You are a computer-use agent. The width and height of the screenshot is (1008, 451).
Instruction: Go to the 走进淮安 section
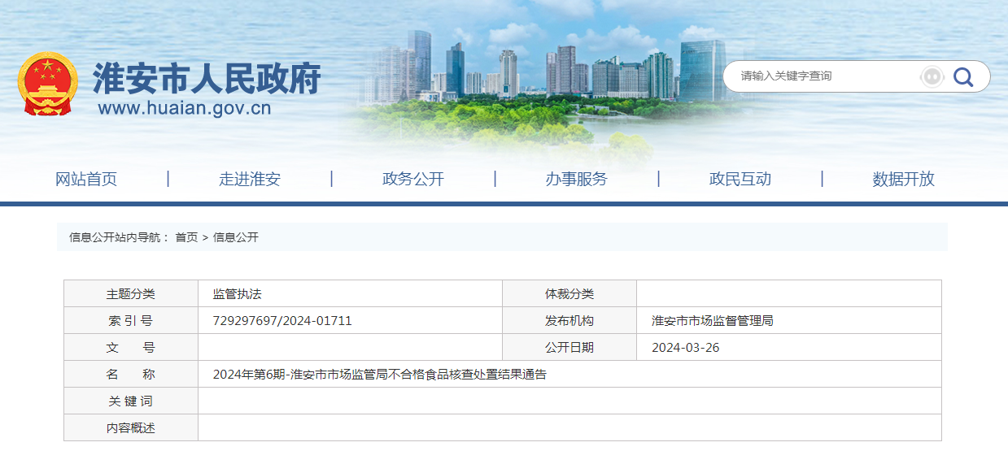(250, 180)
